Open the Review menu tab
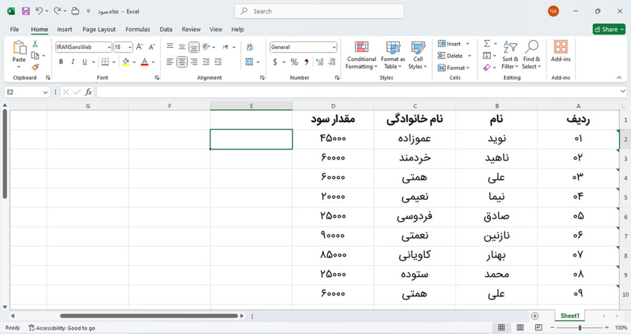This screenshot has width=631, height=334. pos(191,29)
